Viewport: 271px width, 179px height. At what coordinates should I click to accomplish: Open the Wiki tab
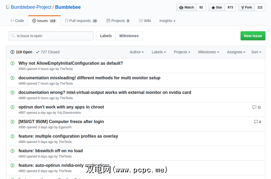click(x=145, y=21)
